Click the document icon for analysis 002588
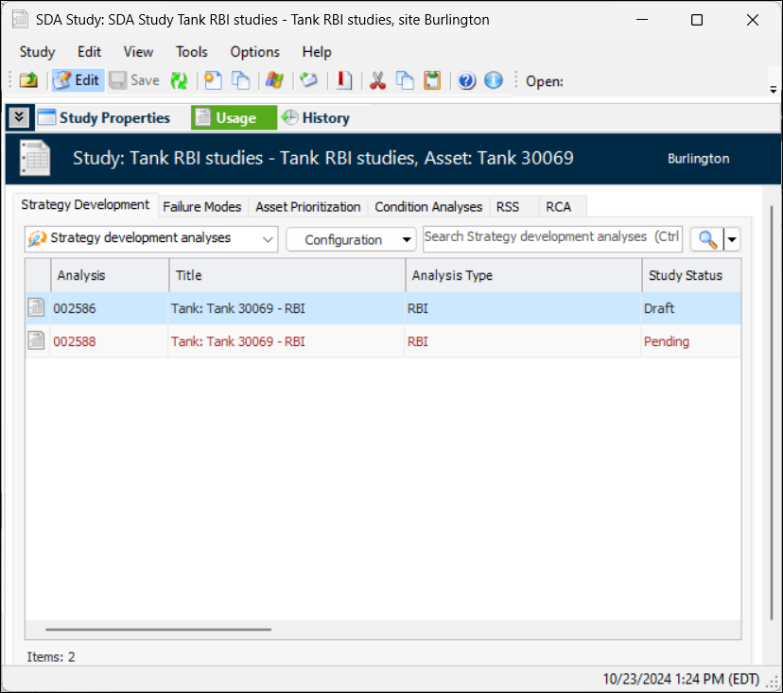The width and height of the screenshot is (783, 693). tap(36, 341)
